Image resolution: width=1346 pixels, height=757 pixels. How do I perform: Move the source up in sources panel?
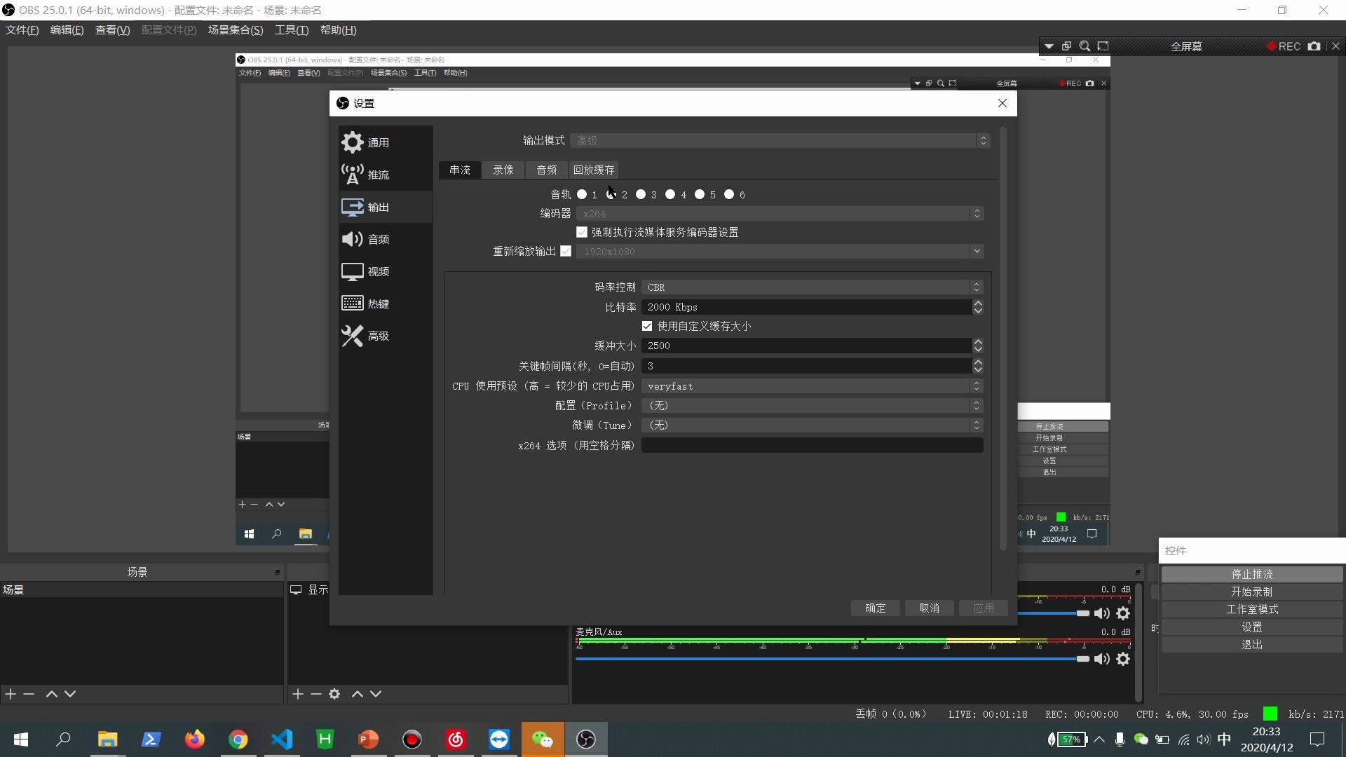pyautogui.click(x=358, y=694)
